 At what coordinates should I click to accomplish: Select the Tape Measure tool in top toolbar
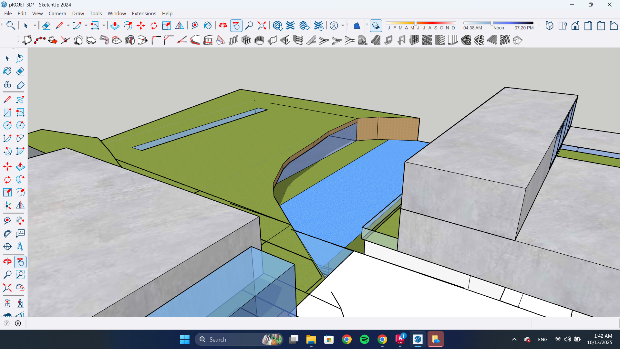pyautogui.click(x=195, y=26)
